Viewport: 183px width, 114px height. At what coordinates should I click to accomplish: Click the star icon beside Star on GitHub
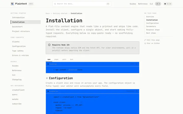[145, 43]
